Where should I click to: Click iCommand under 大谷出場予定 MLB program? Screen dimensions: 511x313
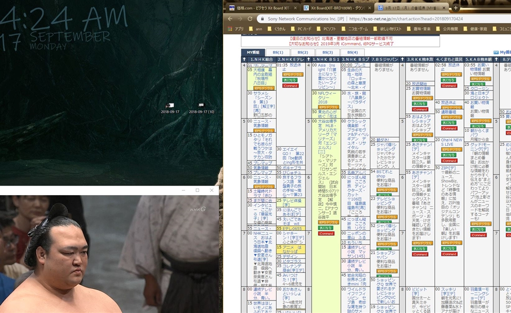[326, 234]
